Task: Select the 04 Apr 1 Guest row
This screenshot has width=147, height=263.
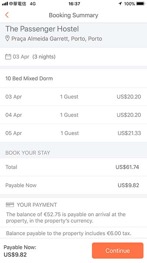Action: tap(73, 115)
